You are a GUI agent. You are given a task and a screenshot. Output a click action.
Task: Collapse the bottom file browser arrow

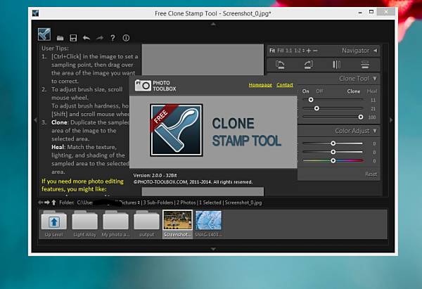213,249
